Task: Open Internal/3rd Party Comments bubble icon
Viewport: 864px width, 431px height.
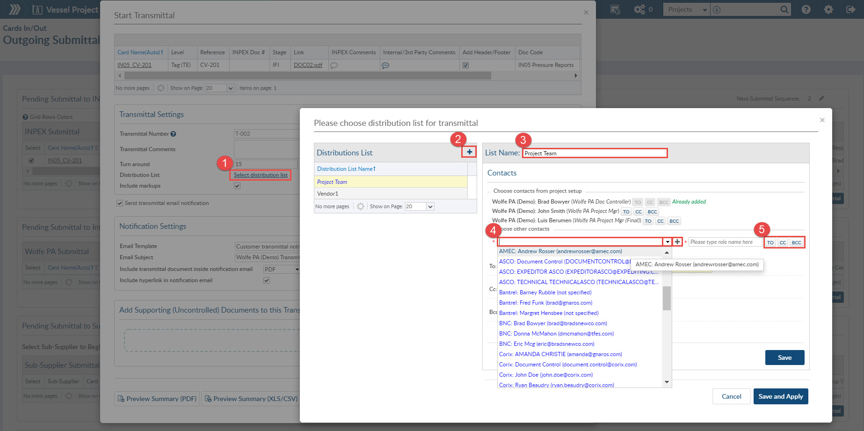Action: click(x=385, y=66)
